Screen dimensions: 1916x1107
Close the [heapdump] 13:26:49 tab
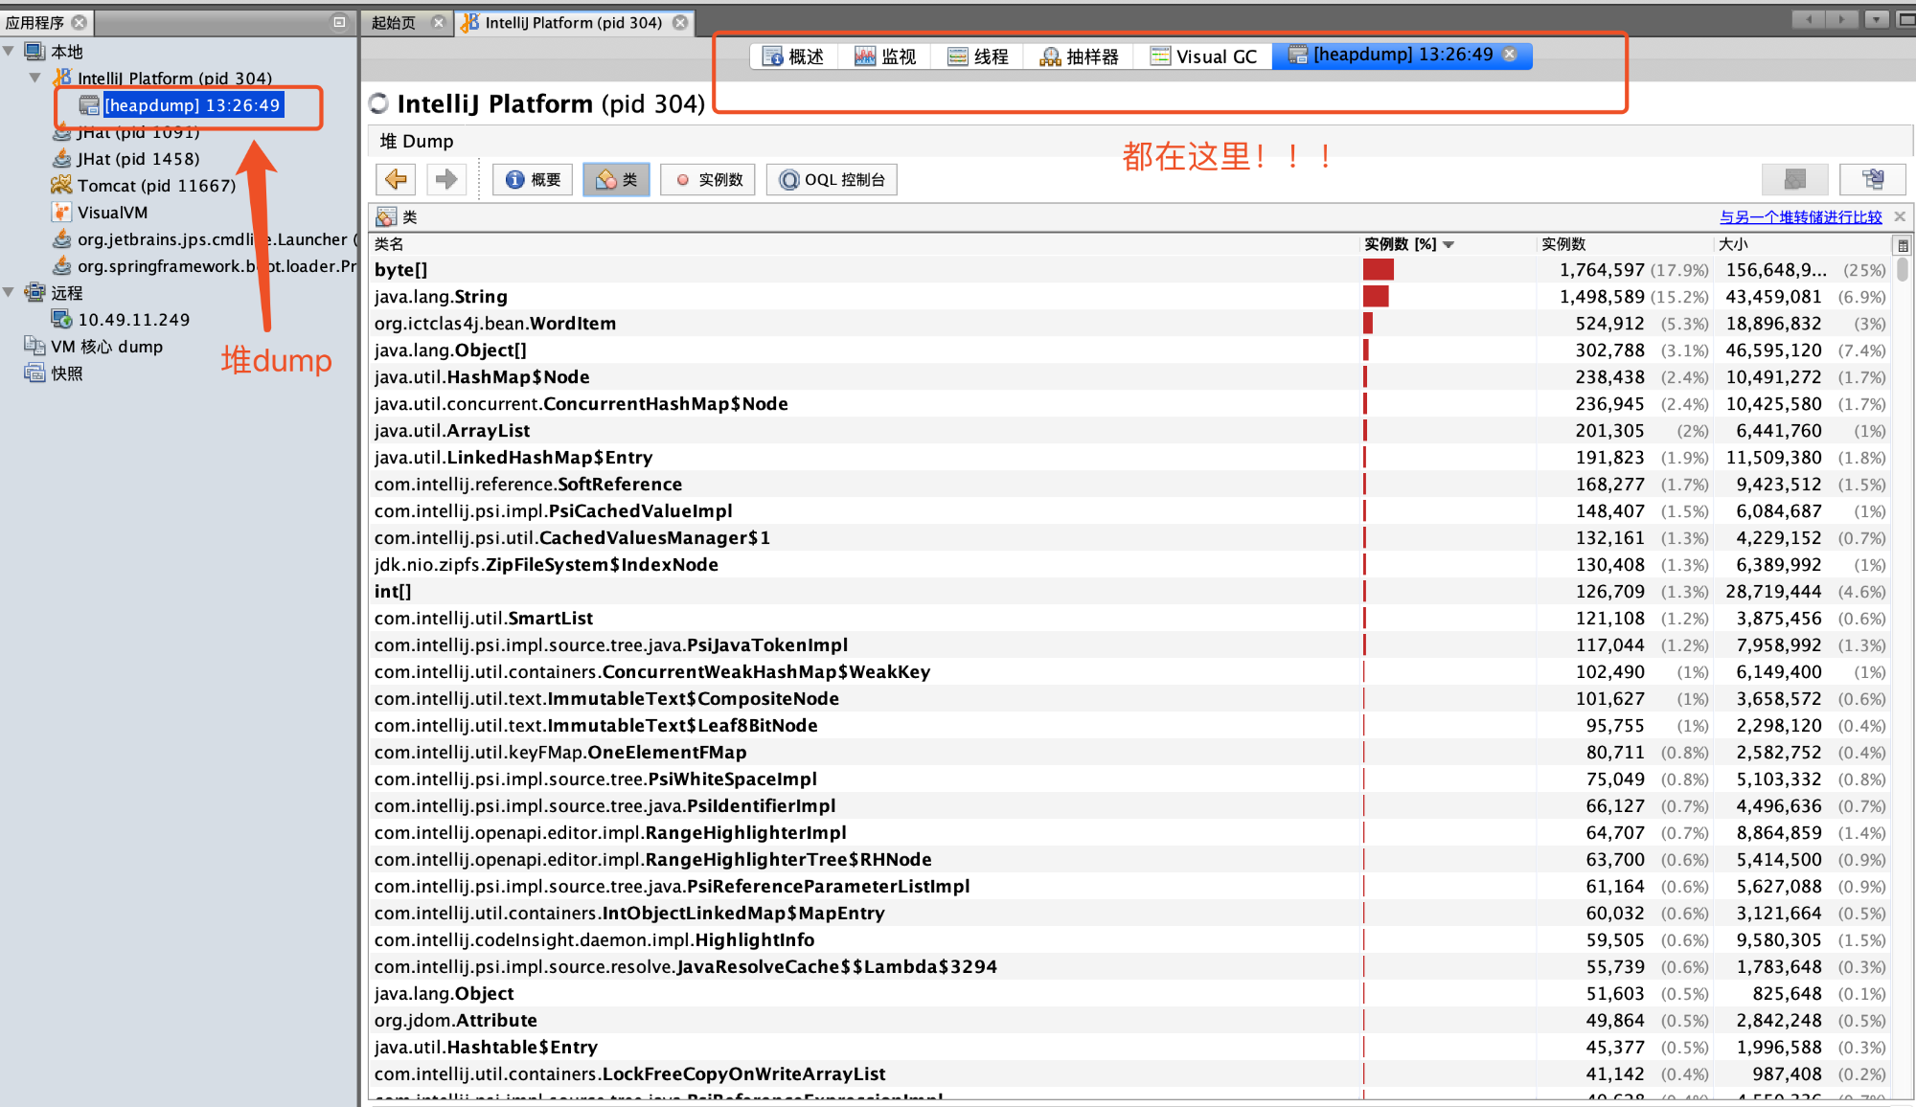click(x=1510, y=55)
